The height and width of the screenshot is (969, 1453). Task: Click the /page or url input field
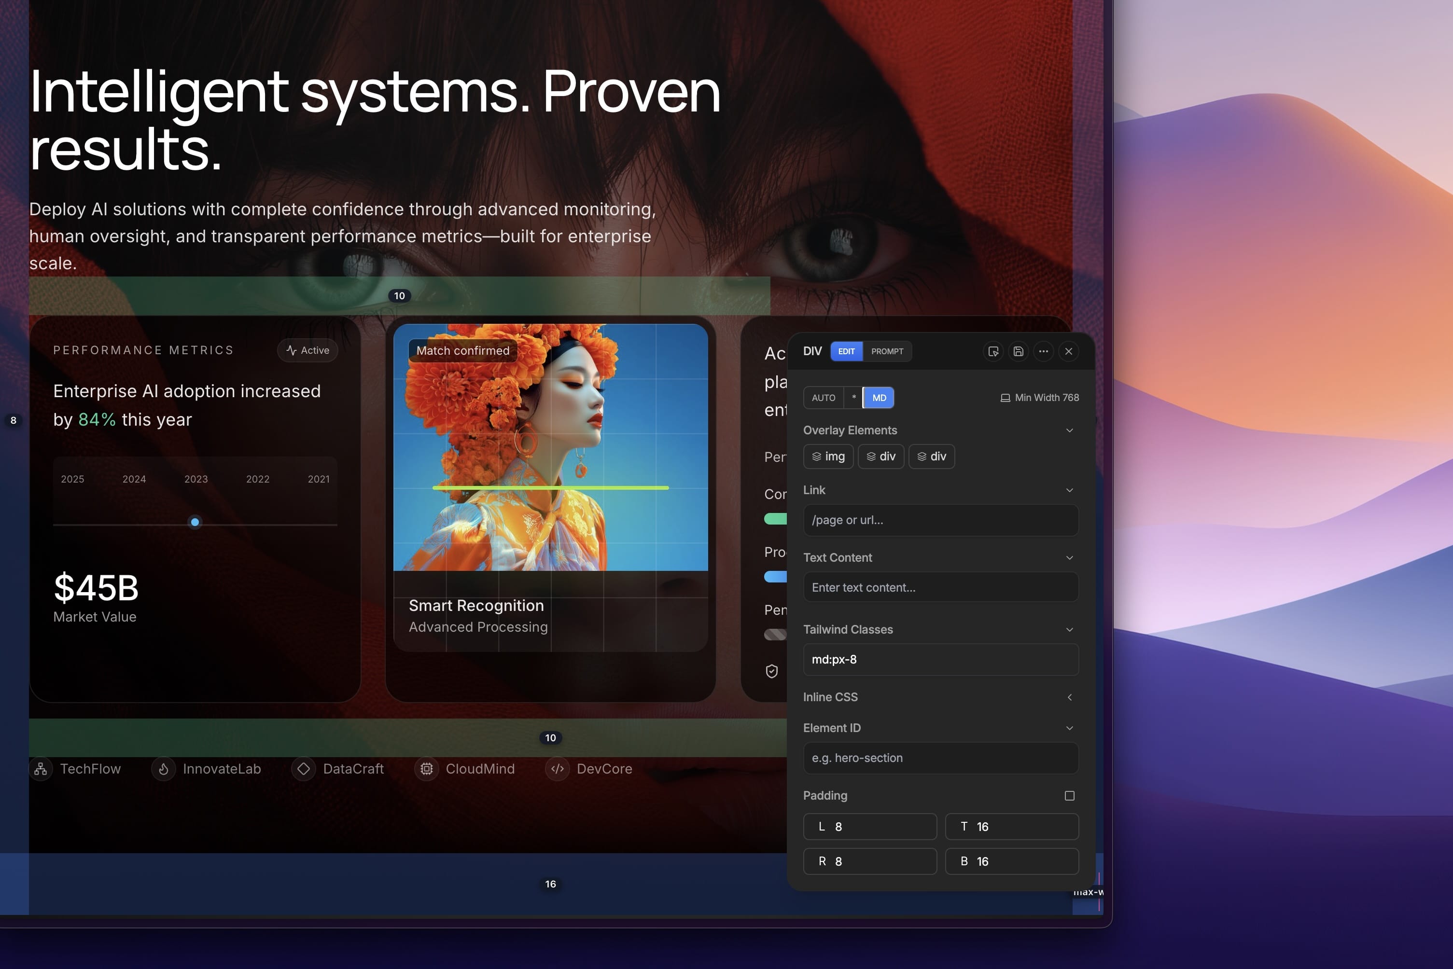(940, 520)
